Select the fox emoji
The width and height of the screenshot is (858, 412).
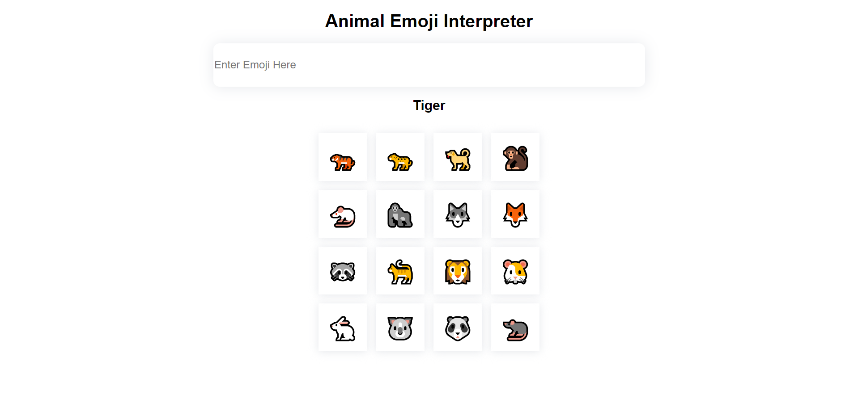pyautogui.click(x=514, y=214)
